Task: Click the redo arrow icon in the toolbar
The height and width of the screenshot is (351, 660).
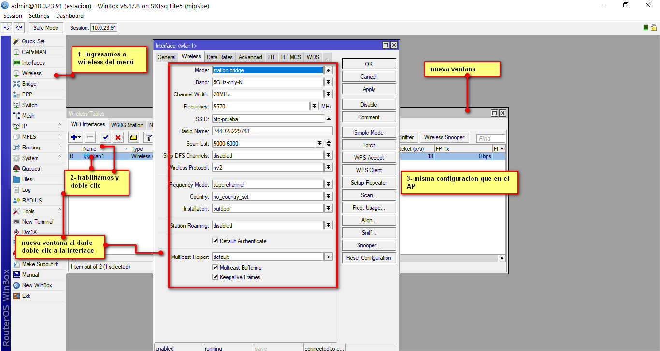Action: 19,28
